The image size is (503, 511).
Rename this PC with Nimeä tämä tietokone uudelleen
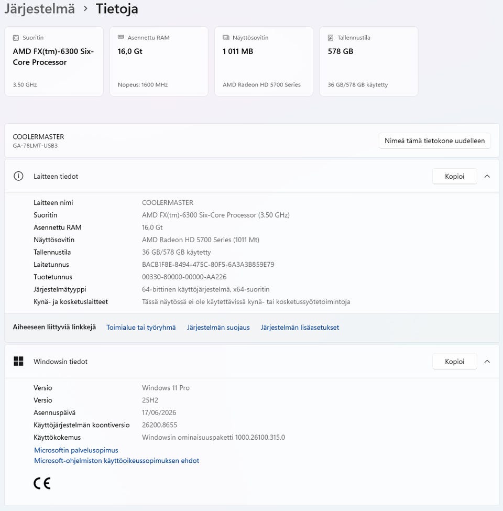[x=434, y=141]
